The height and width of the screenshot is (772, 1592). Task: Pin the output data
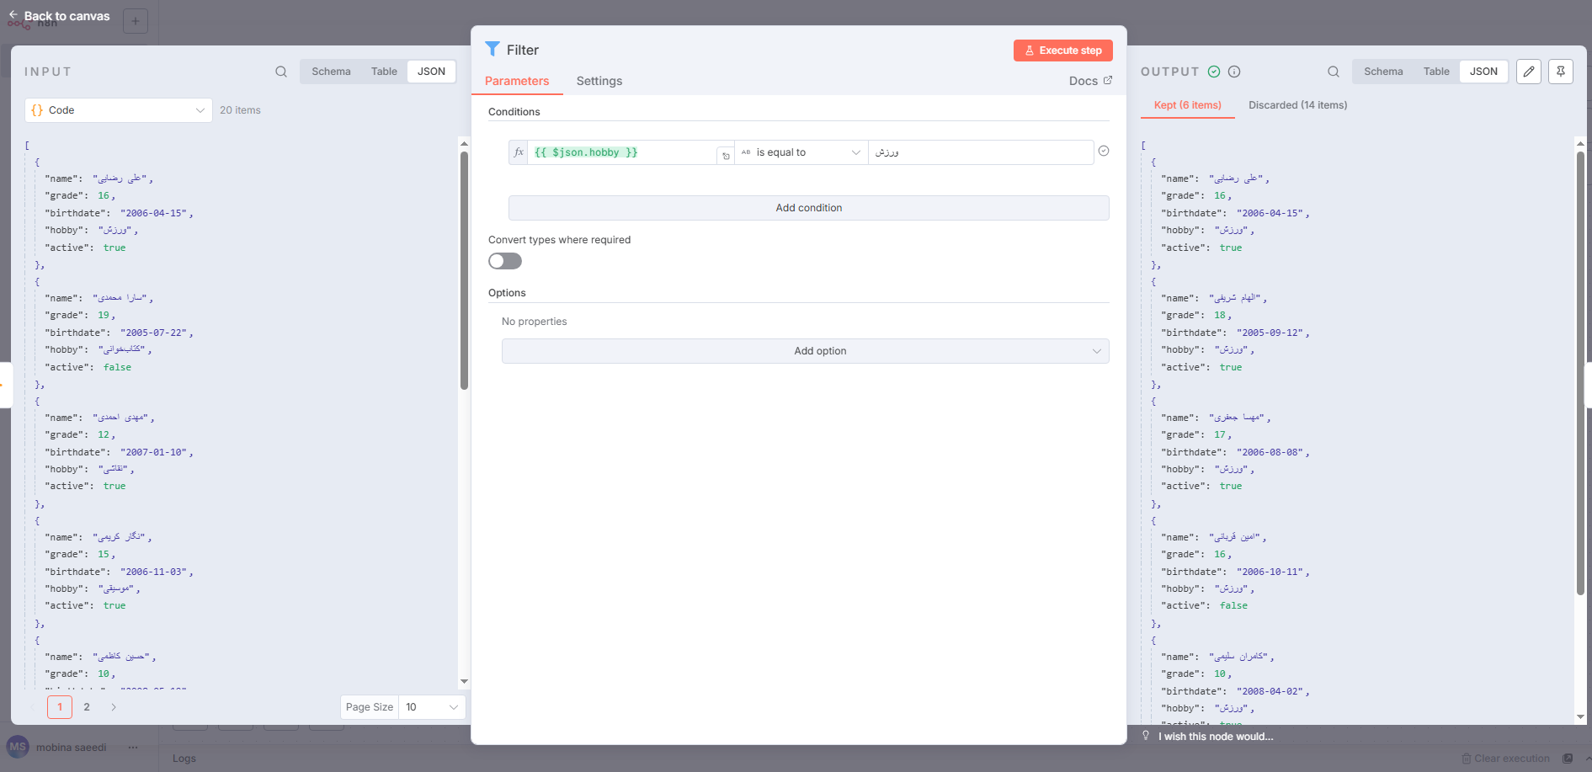coord(1561,72)
